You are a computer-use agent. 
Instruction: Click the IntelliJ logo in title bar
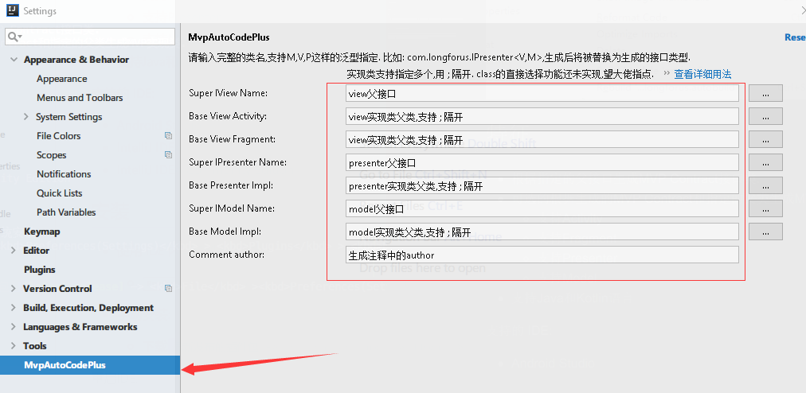pos(12,10)
